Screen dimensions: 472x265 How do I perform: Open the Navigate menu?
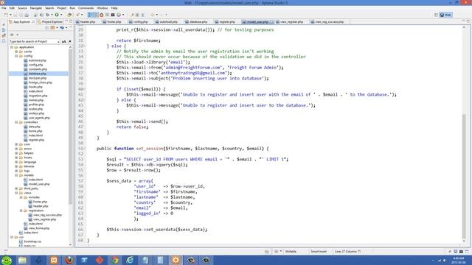pos(36,8)
